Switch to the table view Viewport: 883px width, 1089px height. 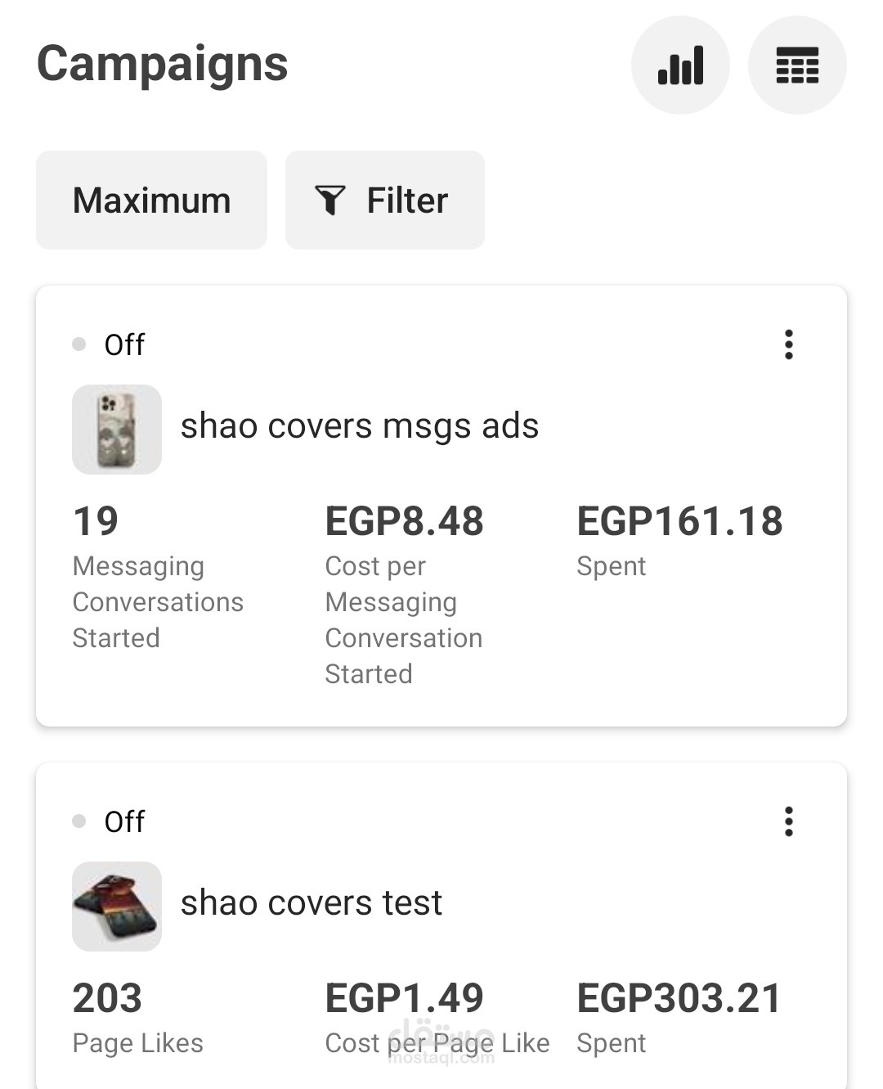pos(797,65)
